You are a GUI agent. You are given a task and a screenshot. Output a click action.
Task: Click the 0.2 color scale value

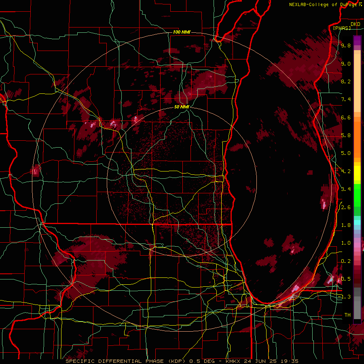[x=346, y=261]
